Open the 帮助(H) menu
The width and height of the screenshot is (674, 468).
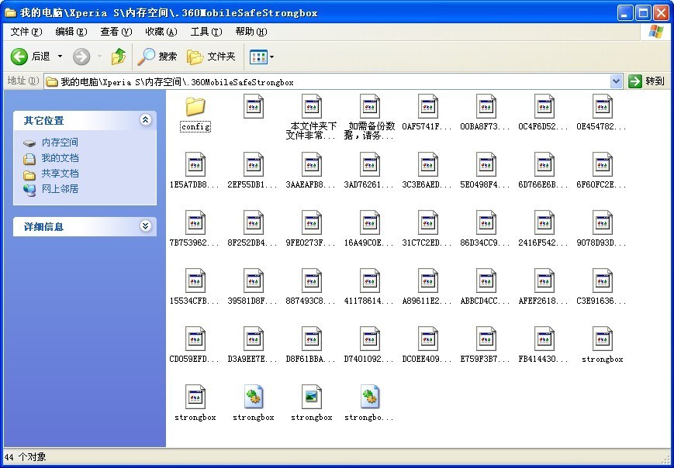(x=251, y=31)
